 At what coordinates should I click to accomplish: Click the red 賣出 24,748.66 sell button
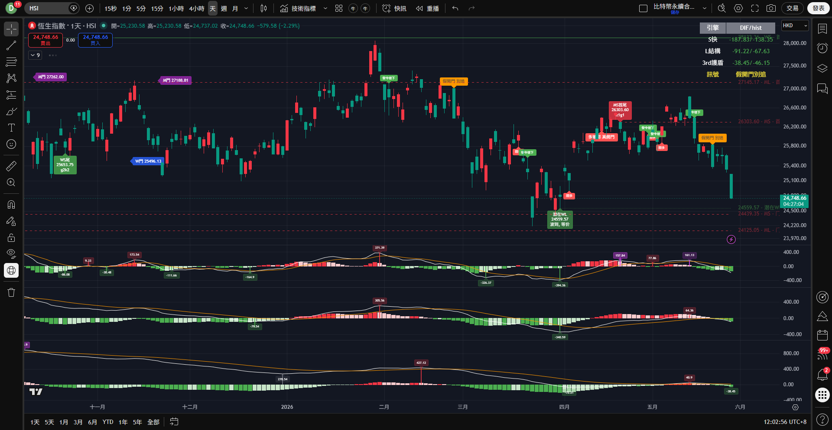(x=45, y=40)
